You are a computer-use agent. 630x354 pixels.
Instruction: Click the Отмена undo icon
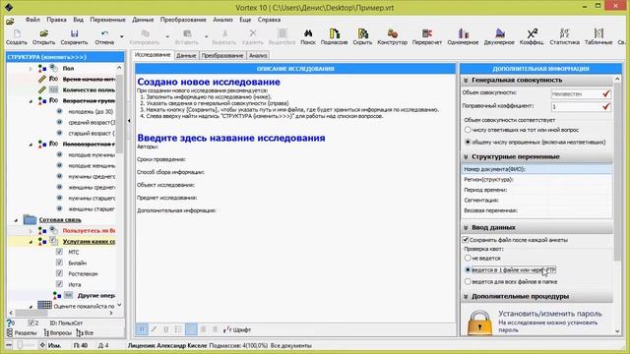click(x=104, y=33)
